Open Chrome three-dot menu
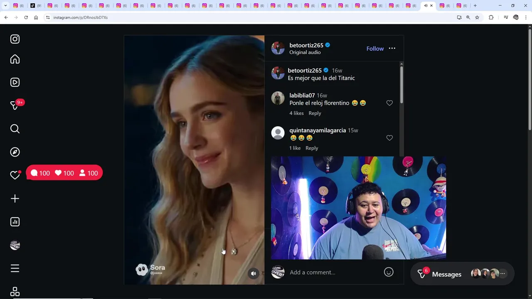The image size is (532, 299). tap(526, 17)
